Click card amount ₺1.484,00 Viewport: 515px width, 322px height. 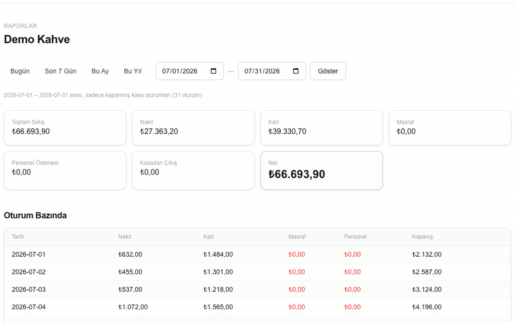click(x=218, y=255)
